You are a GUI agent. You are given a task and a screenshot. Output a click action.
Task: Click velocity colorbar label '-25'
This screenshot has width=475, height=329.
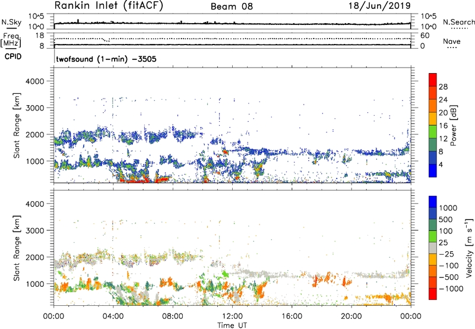click(447, 254)
